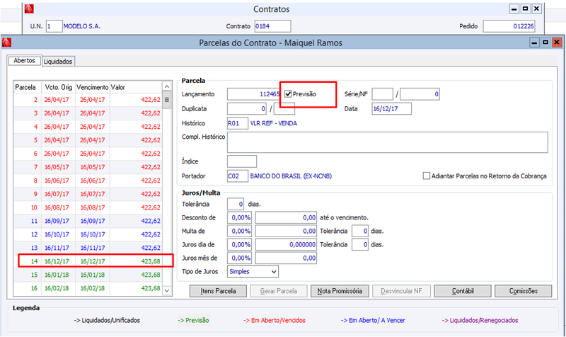
Task: Click the Nota Promissória button
Action: click(x=340, y=291)
